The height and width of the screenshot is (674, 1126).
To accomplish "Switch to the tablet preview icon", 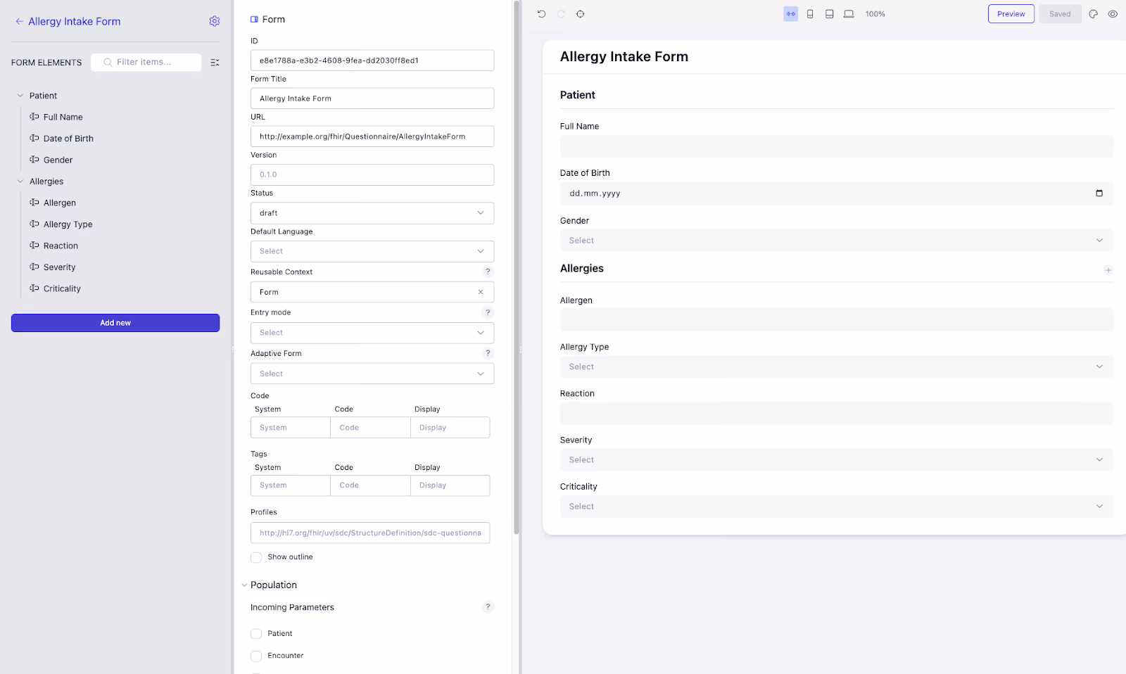I will tap(829, 14).
